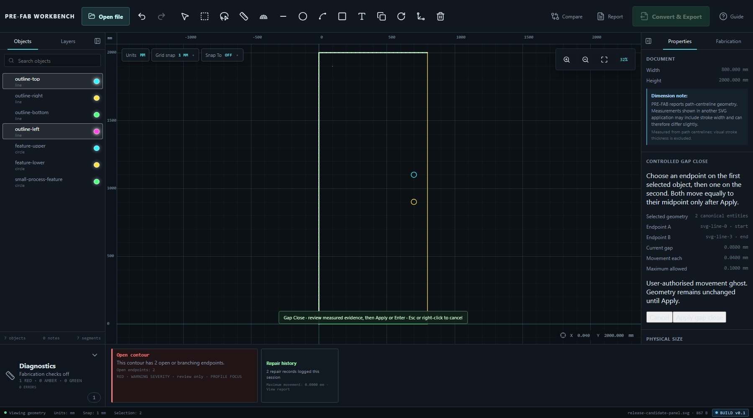Image resolution: width=753 pixels, height=418 pixels.
Task: Open the Snap To dropdown
Action: 222,55
